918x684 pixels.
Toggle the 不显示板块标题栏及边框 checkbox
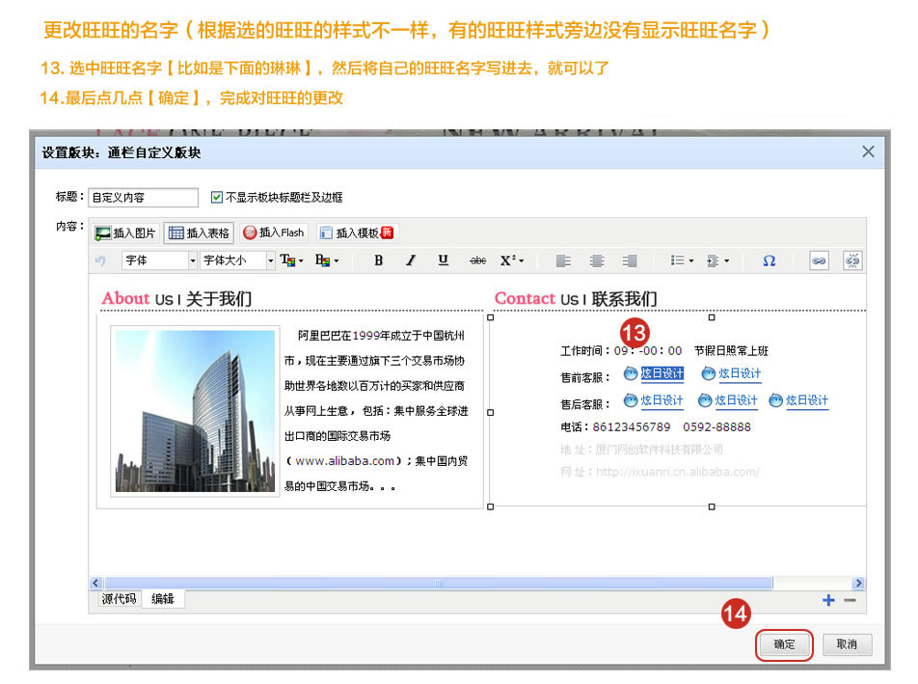(x=217, y=198)
